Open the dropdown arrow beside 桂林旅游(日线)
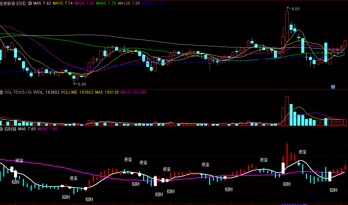Screen dimensions: 348x205 (x=30, y=3)
